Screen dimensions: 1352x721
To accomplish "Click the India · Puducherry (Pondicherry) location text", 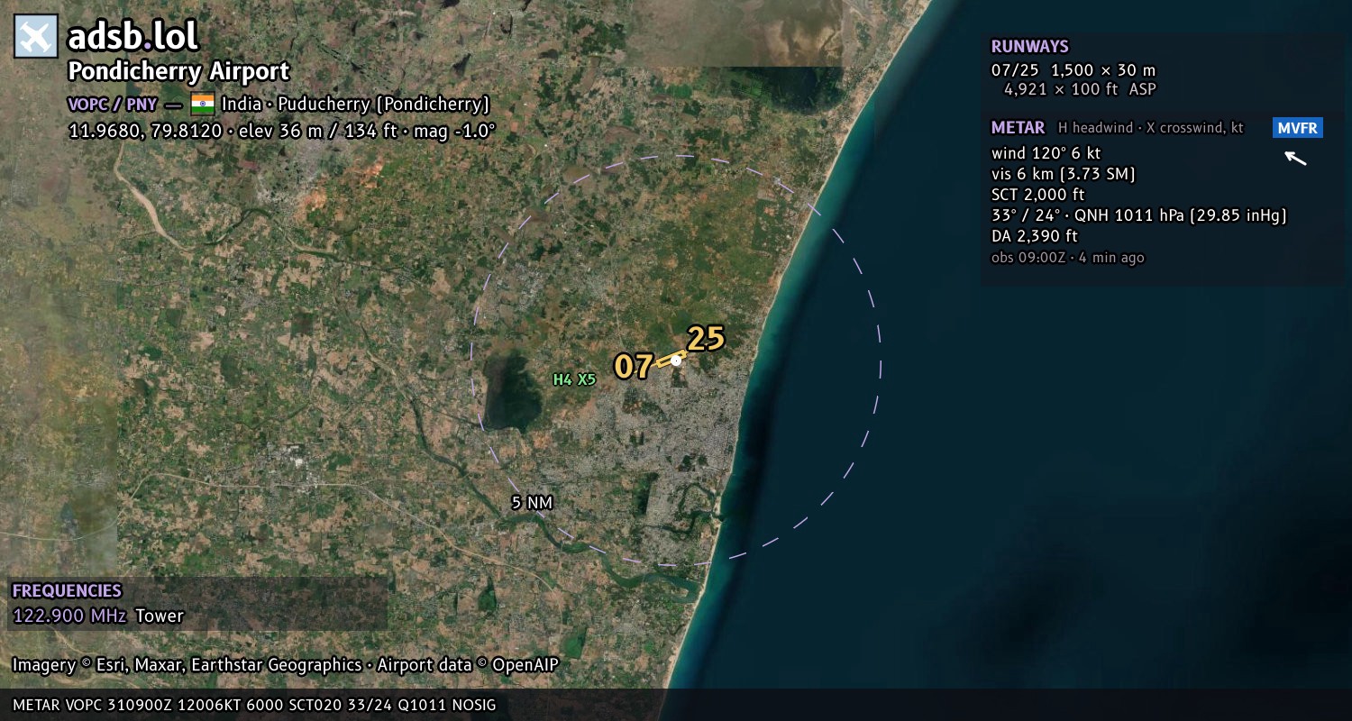I will (x=355, y=104).
